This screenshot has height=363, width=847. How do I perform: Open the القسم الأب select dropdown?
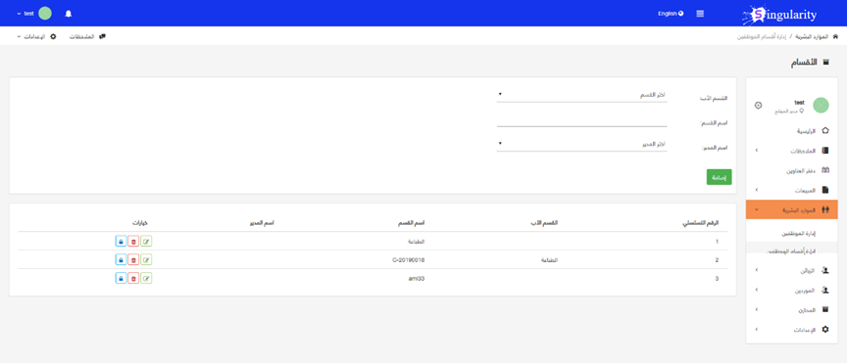coord(581,94)
